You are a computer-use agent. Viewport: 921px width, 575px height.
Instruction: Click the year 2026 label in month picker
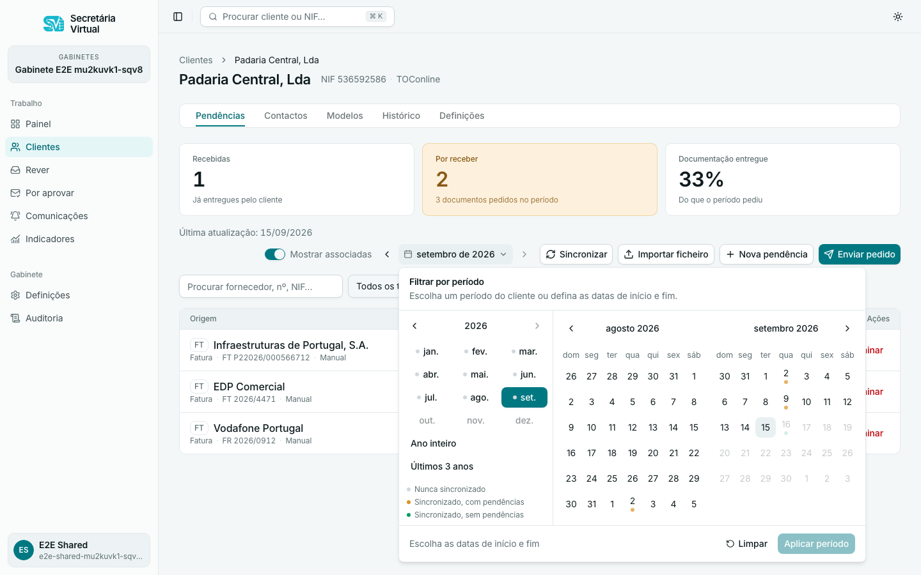coord(476,326)
